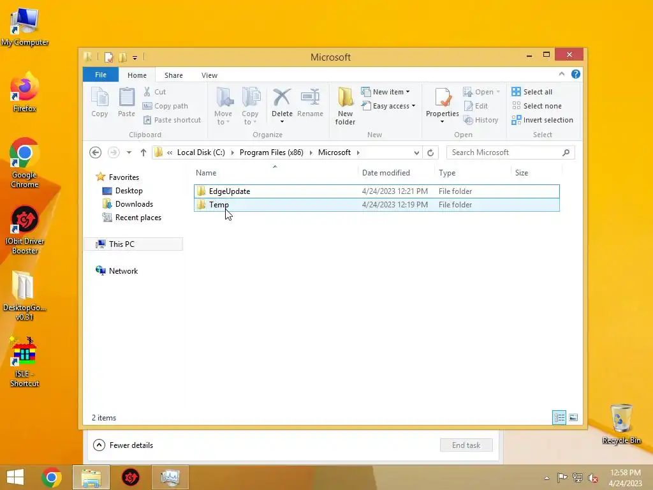
Task: Select the EdgeUpdate folder
Action: click(376, 191)
